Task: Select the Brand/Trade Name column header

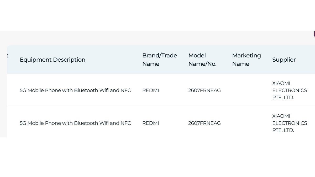Action: pyautogui.click(x=160, y=60)
